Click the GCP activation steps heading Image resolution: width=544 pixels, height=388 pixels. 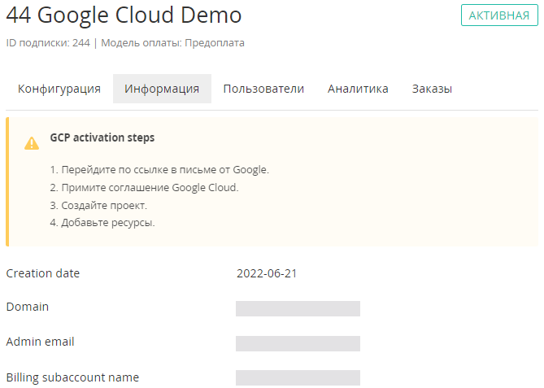[102, 137]
